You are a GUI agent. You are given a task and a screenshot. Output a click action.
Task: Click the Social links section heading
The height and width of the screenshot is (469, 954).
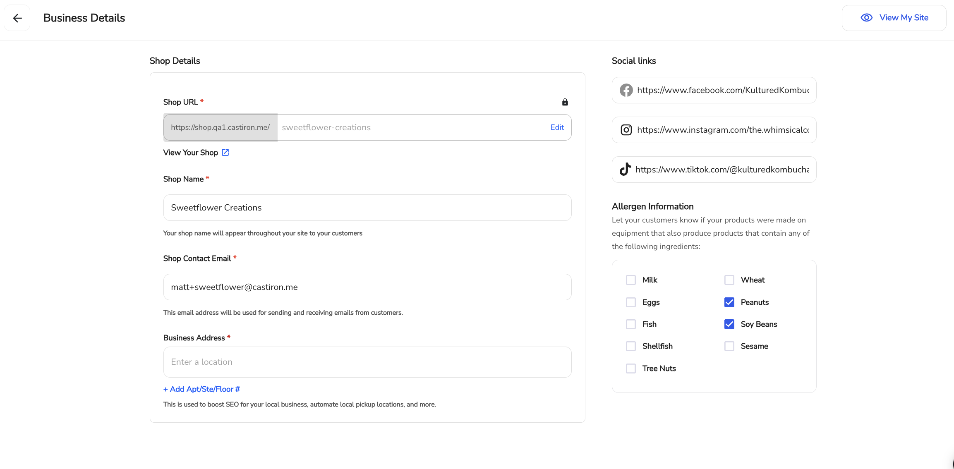[x=634, y=61]
